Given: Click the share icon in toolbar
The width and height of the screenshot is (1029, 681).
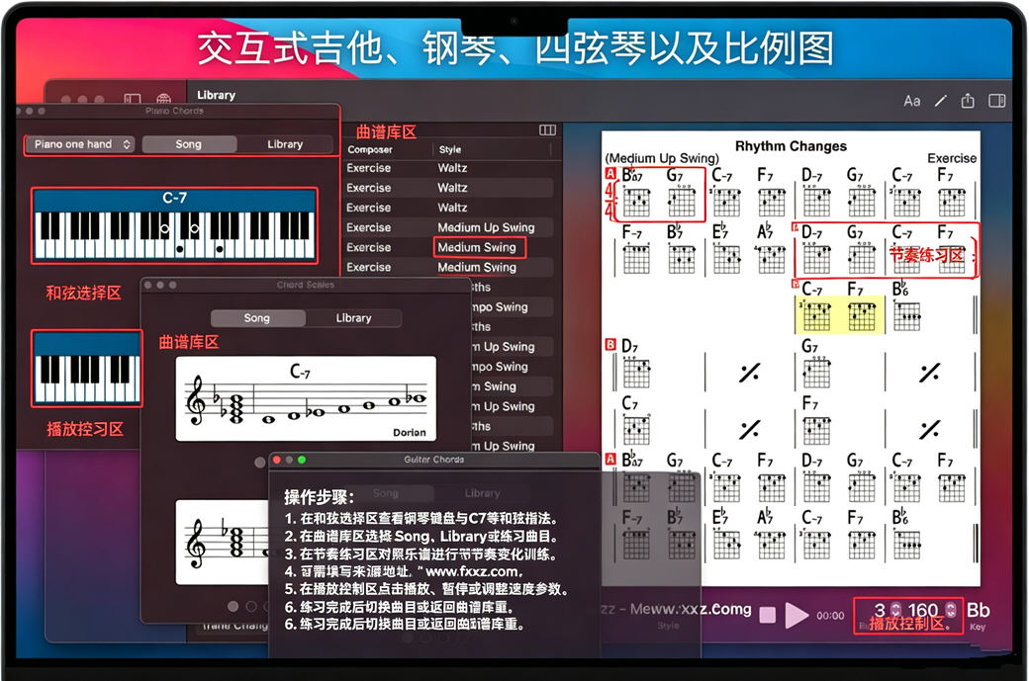Looking at the screenshot, I should coord(968,100).
